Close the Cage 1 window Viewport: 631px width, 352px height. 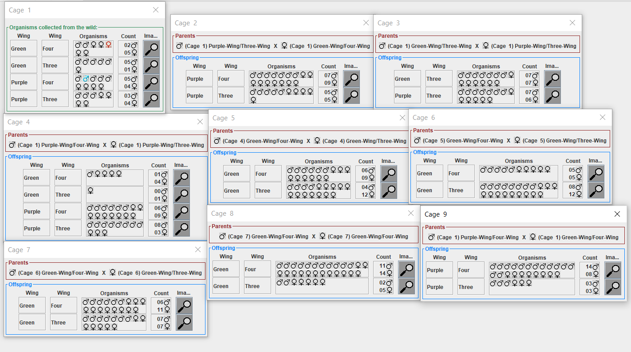point(156,10)
